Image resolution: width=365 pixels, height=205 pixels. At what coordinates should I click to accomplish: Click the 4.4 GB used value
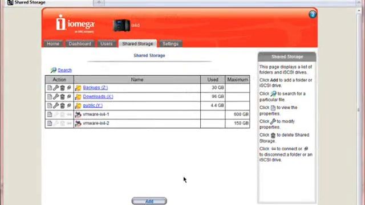pos(217,105)
